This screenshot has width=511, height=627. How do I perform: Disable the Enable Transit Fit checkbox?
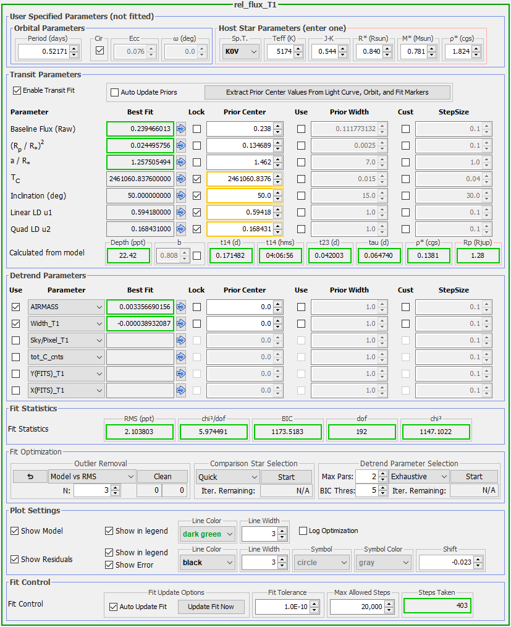(x=17, y=90)
